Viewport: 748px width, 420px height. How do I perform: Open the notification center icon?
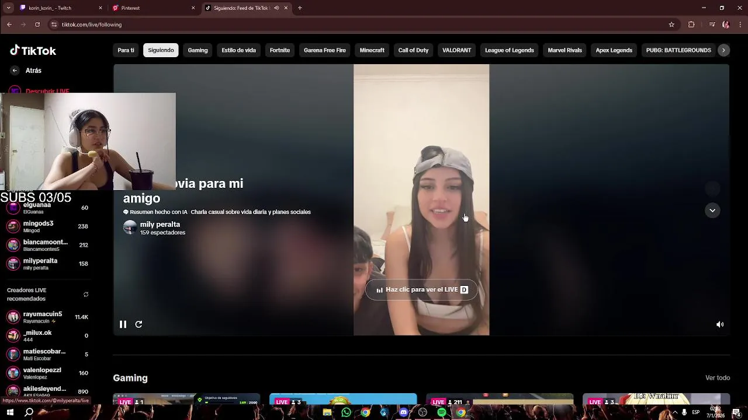click(x=737, y=412)
